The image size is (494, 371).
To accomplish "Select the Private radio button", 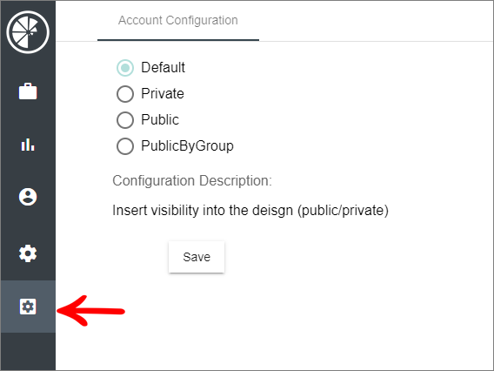I will point(125,94).
